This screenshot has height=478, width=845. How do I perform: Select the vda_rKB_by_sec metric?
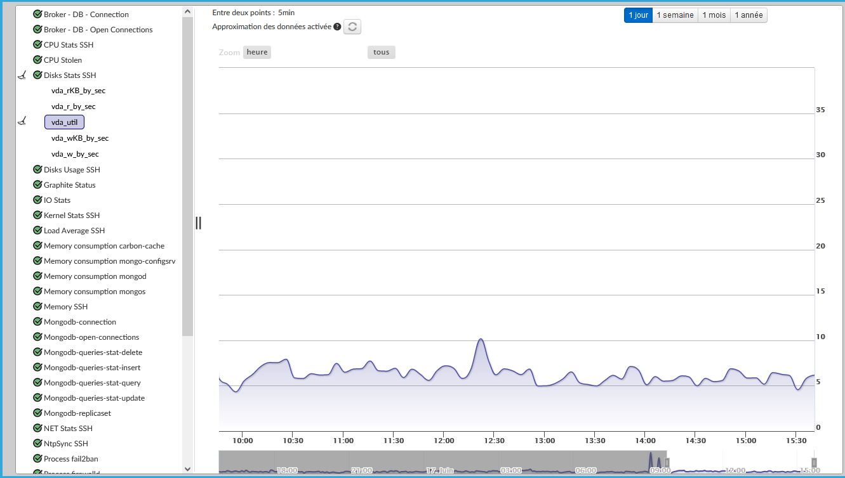pyautogui.click(x=78, y=91)
